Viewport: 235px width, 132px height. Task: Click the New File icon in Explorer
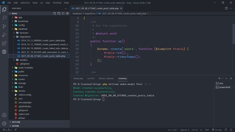[55, 13]
